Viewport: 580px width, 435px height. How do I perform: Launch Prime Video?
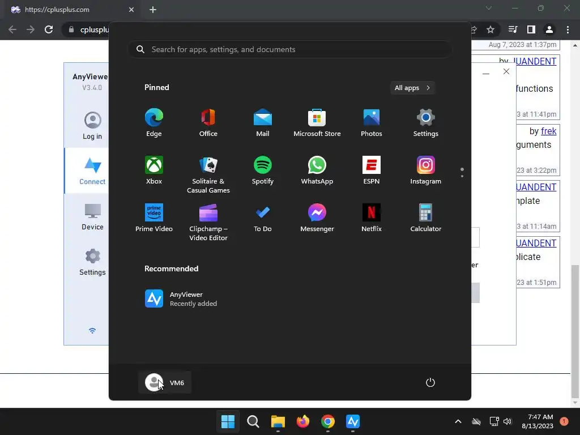(x=154, y=218)
